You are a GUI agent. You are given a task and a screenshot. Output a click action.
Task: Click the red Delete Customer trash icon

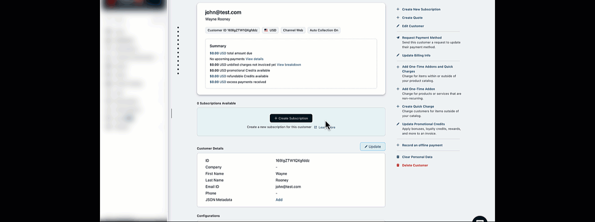coord(398,165)
